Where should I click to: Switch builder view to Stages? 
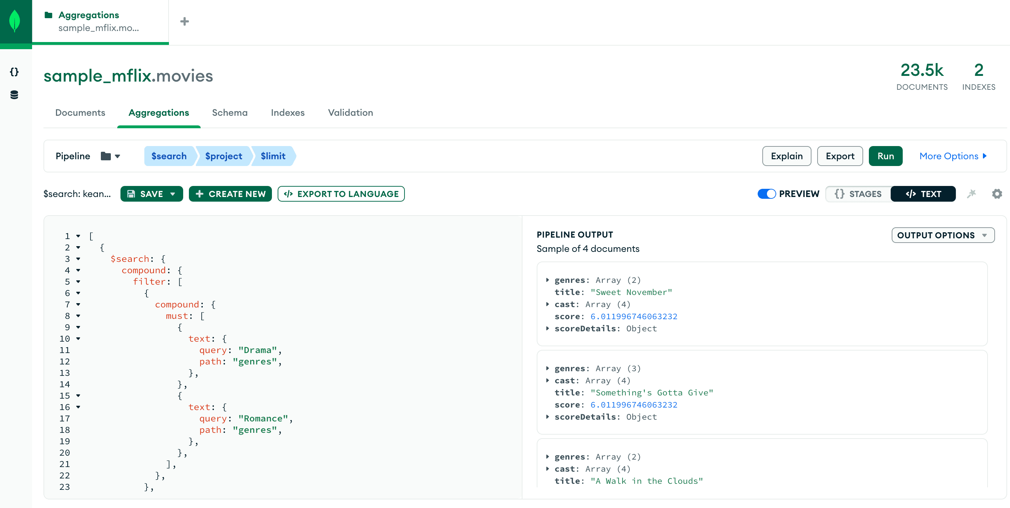point(858,194)
